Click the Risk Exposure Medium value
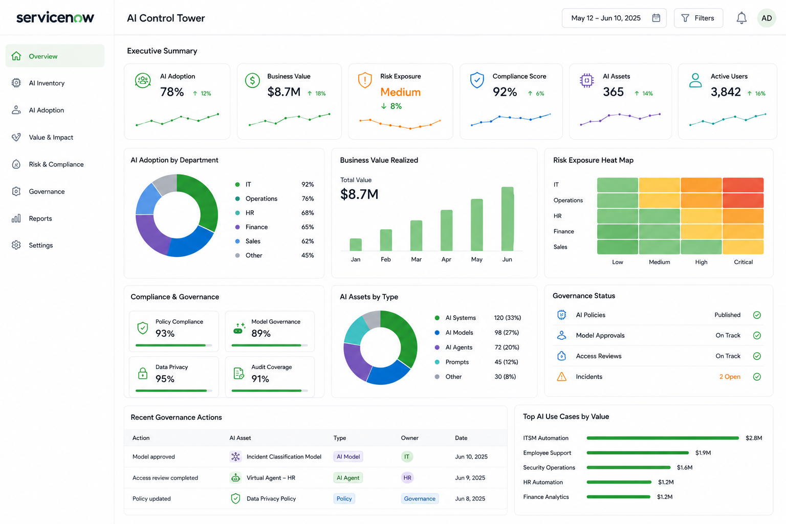Screen dimensions: 786x524 coord(401,92)
